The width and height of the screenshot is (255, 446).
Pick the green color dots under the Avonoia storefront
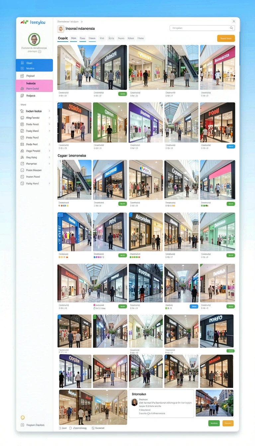click(135, 257)
